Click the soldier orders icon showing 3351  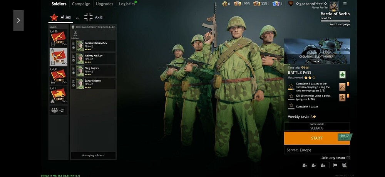tap(256, 4)
